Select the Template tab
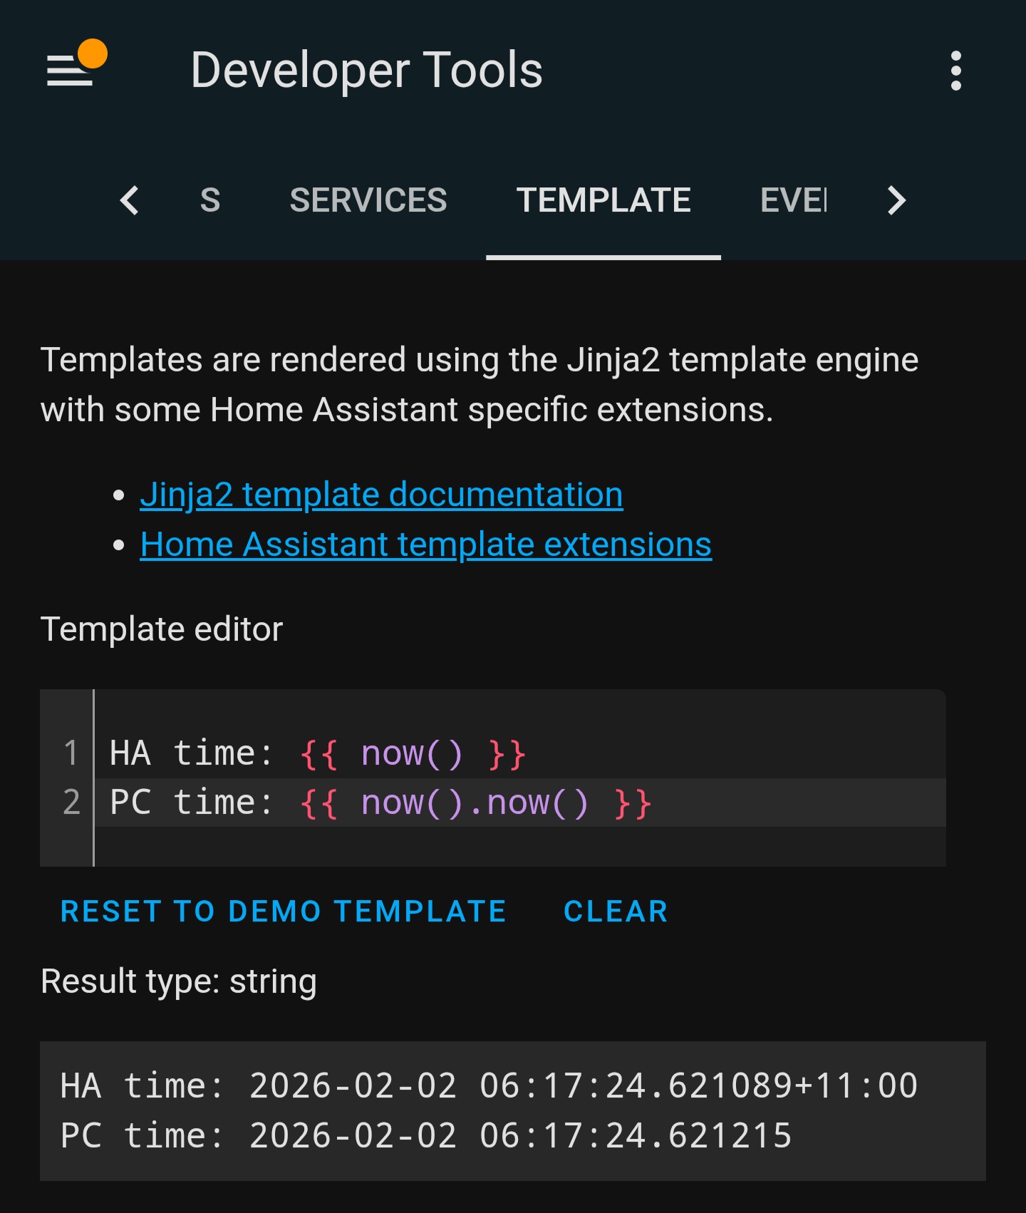Screen dimensions: 1026x1213 [603, 200]
